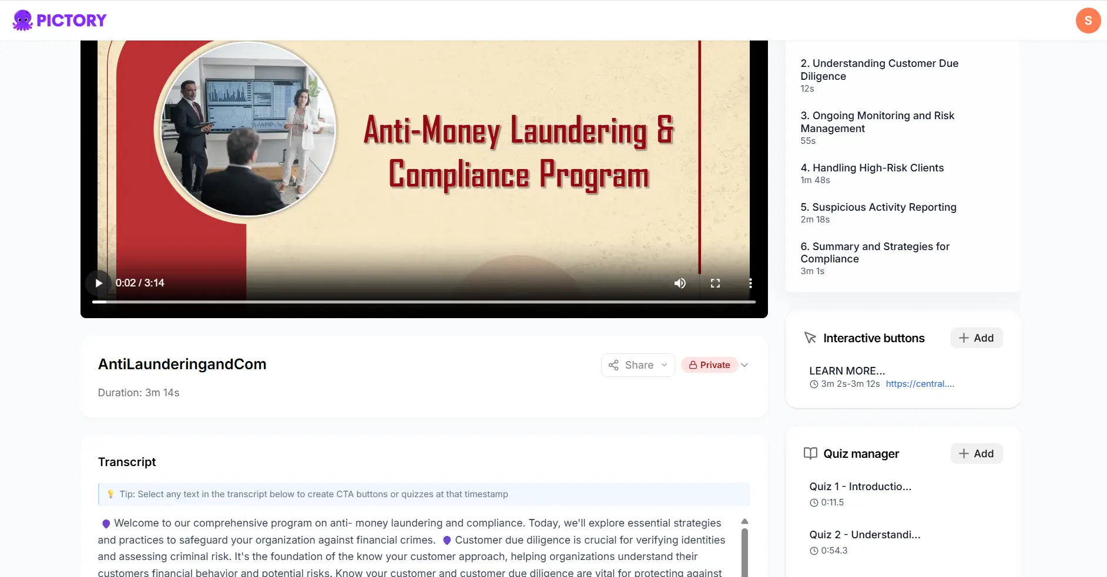
Task: Open the Share dropdown
Action: [638, 365]
